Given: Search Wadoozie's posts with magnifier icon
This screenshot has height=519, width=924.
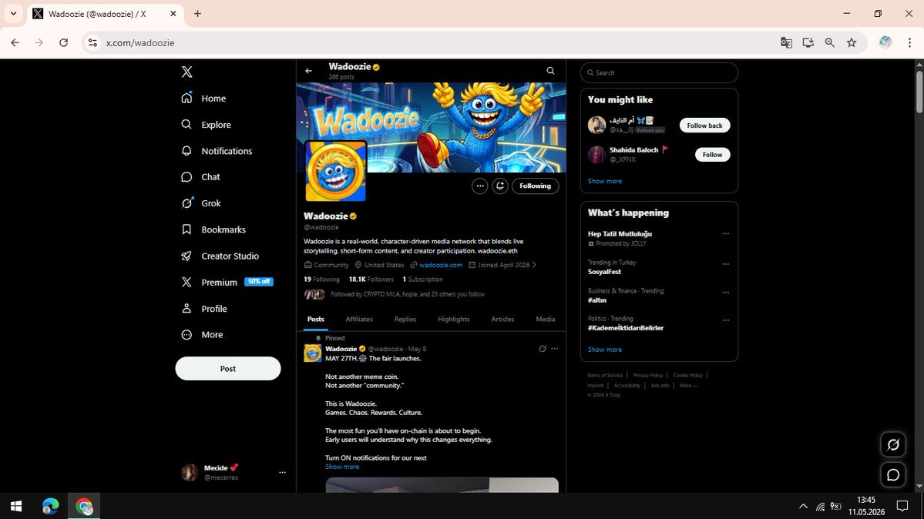Looking at the screenshot, I should [550, 71].
